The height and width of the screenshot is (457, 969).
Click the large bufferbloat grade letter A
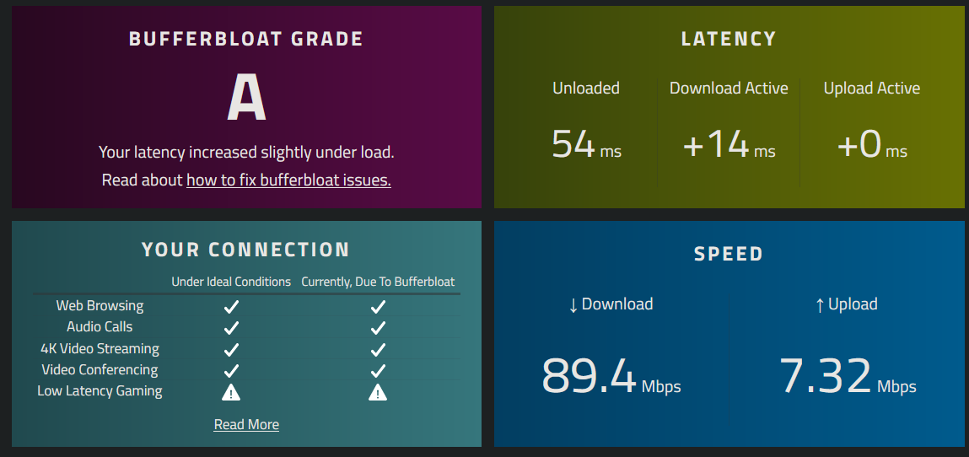coord(246,99)
